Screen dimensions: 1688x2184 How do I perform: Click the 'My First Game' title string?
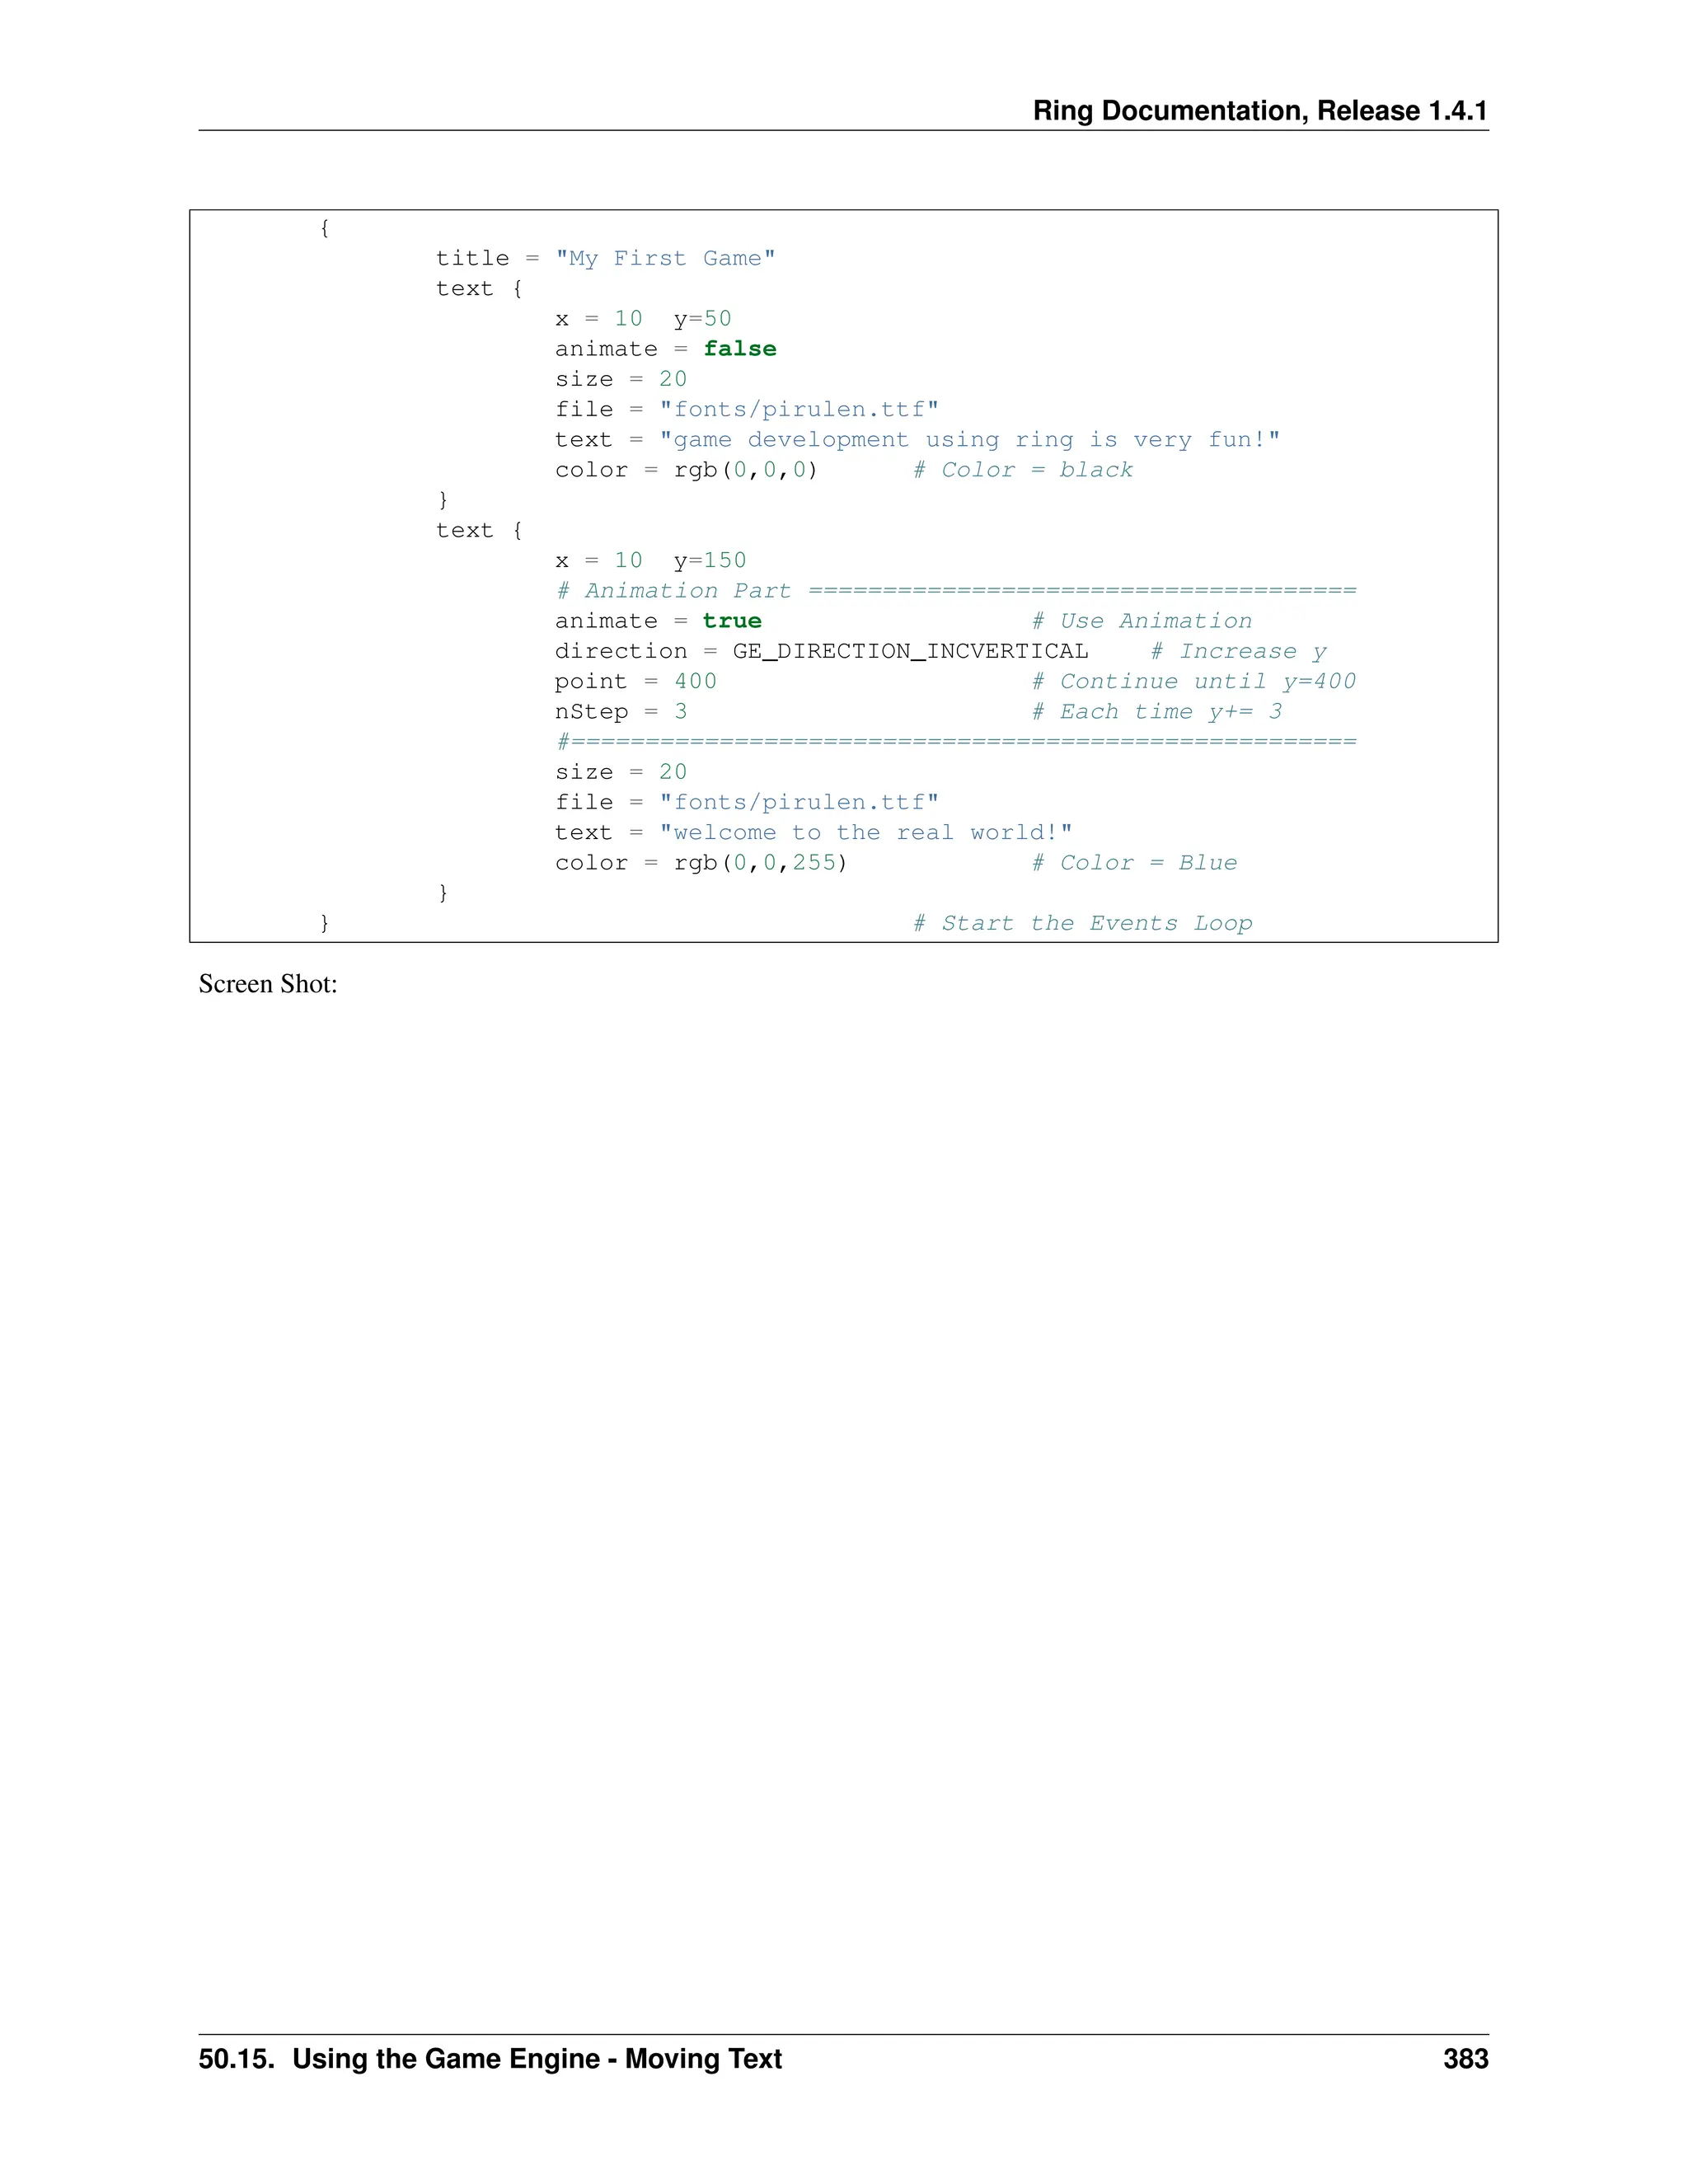(665, 259)
